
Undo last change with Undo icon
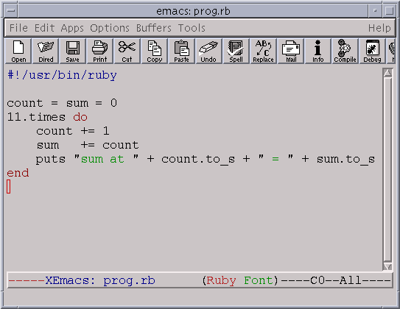pos(208,51)
